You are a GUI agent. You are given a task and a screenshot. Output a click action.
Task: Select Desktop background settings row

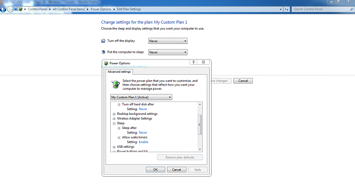tap(137, 114)
